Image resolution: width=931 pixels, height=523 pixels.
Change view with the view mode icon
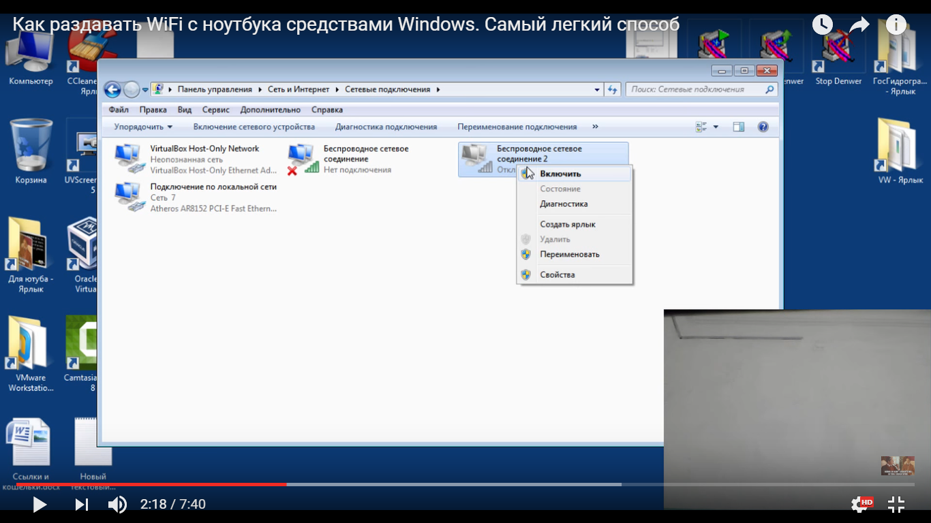(x=701, y=127)
